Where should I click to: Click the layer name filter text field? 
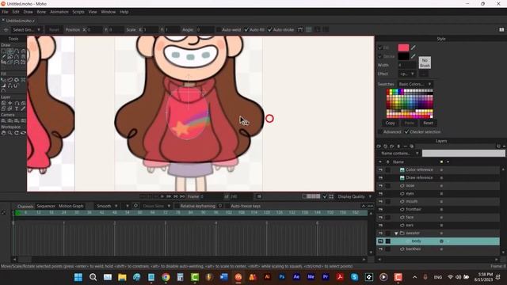coord(463,153)
